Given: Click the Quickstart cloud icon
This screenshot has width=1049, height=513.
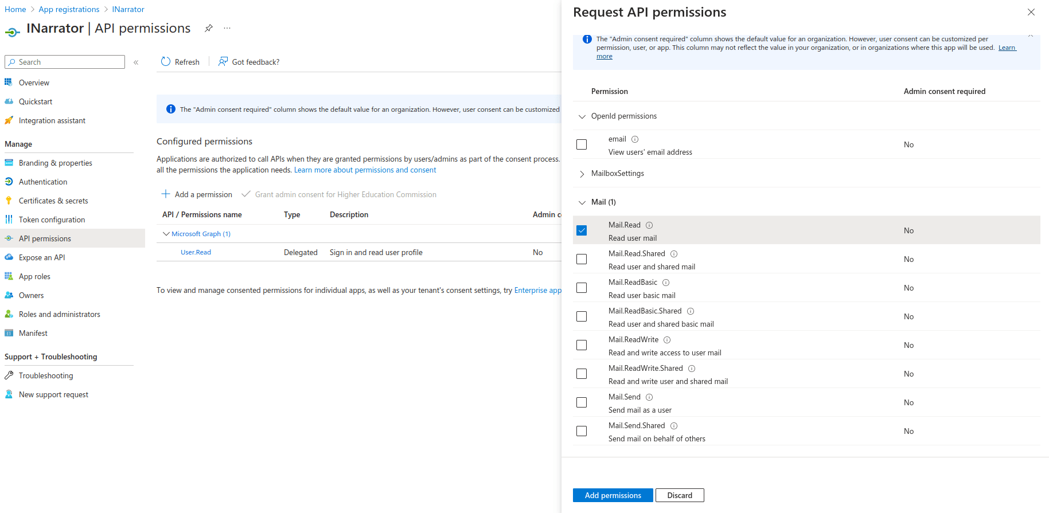Looking at the screenshot, I should (9, 101).
